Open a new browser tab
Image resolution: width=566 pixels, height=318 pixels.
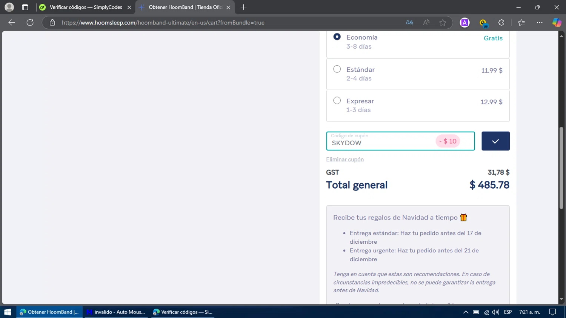pyautogui.click(x=244, y=7)
